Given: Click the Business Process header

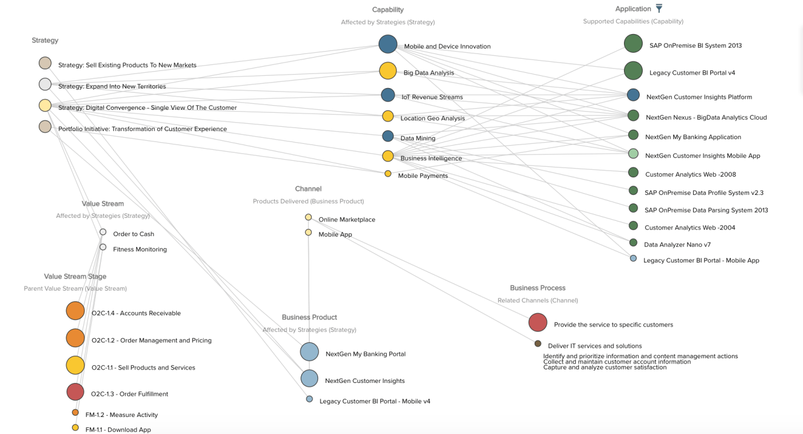Looking at the screenshot, I should coord(538,288).
